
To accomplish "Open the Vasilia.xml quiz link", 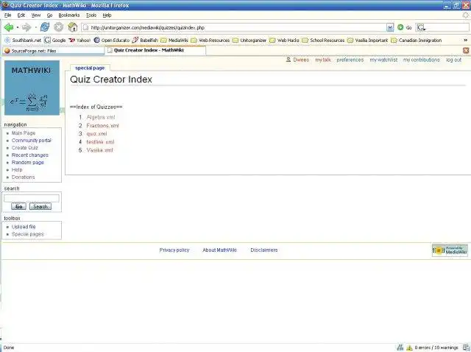I will tap(100, 150).
